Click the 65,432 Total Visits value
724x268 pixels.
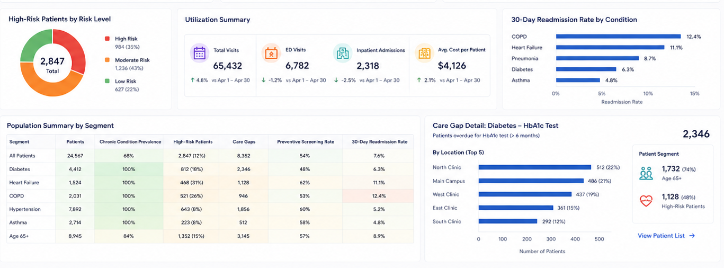point(228,66)
